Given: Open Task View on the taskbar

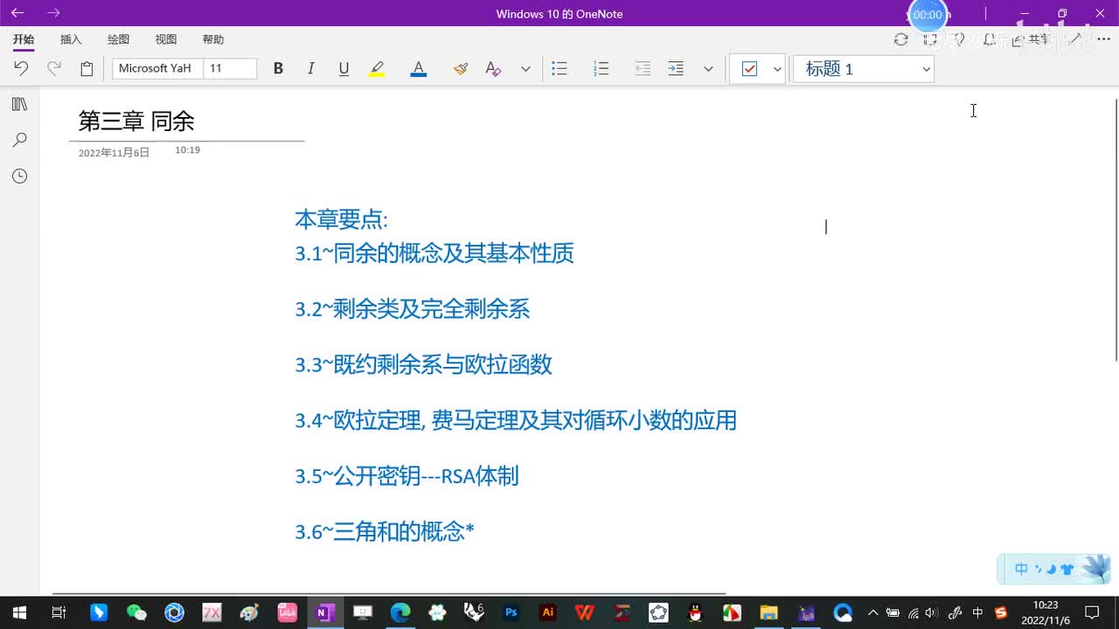Looking at the screenshot, I should click(59, 612).
